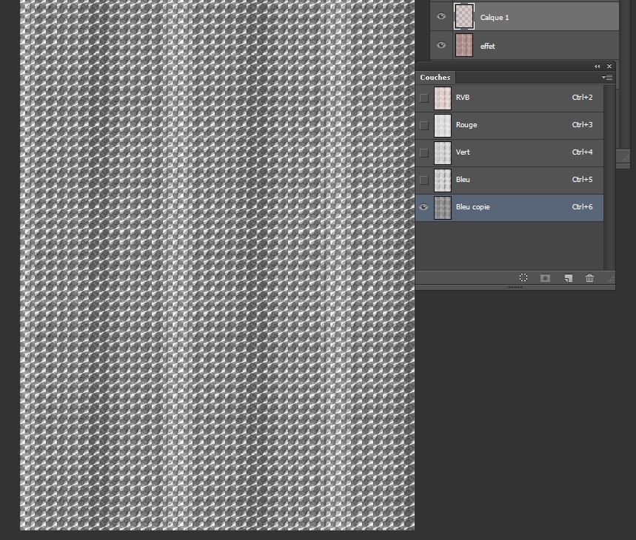Select the Calque 1 layer name
The width and height of the screenshot is (636, 540).
(495, 18)
